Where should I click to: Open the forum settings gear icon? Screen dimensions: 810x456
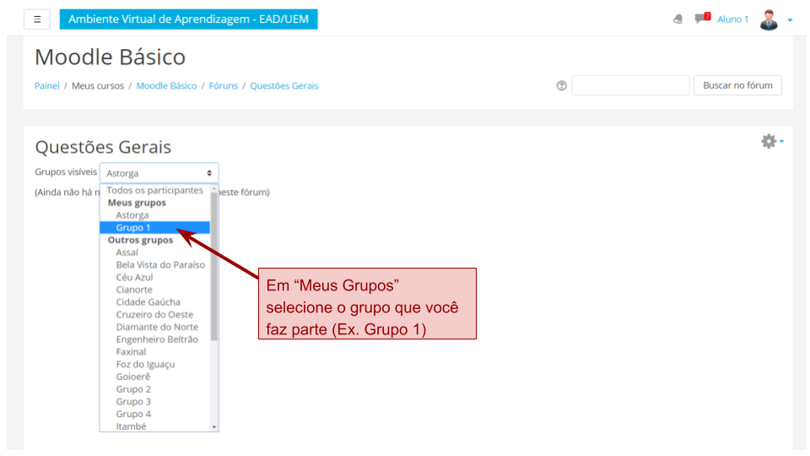click(769, 142)
